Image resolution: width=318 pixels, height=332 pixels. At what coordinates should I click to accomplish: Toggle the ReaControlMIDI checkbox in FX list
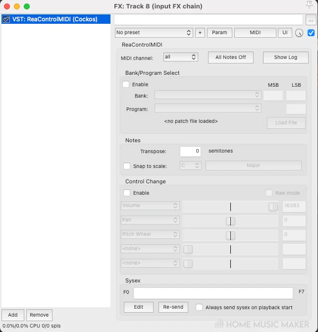6,19
